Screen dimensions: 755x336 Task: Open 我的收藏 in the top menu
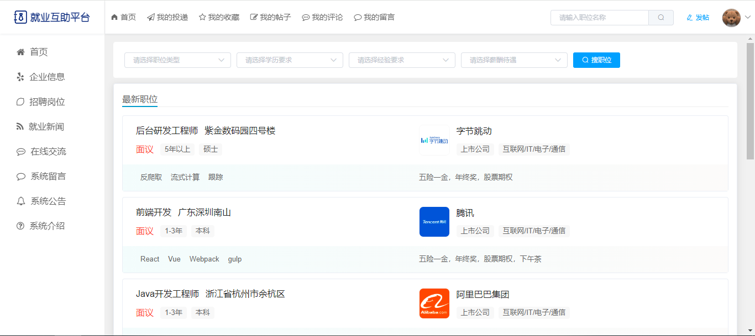pyautogui.click(x=219, y=18)
